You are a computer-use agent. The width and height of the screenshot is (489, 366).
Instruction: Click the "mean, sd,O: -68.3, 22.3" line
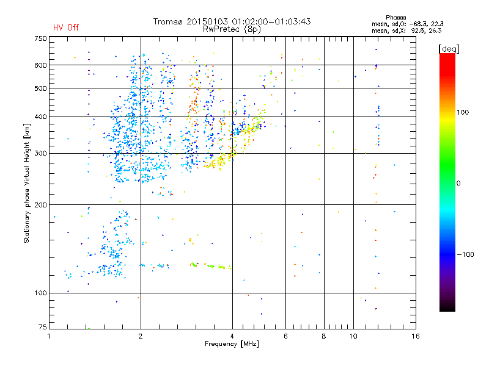tap(407, 24)
